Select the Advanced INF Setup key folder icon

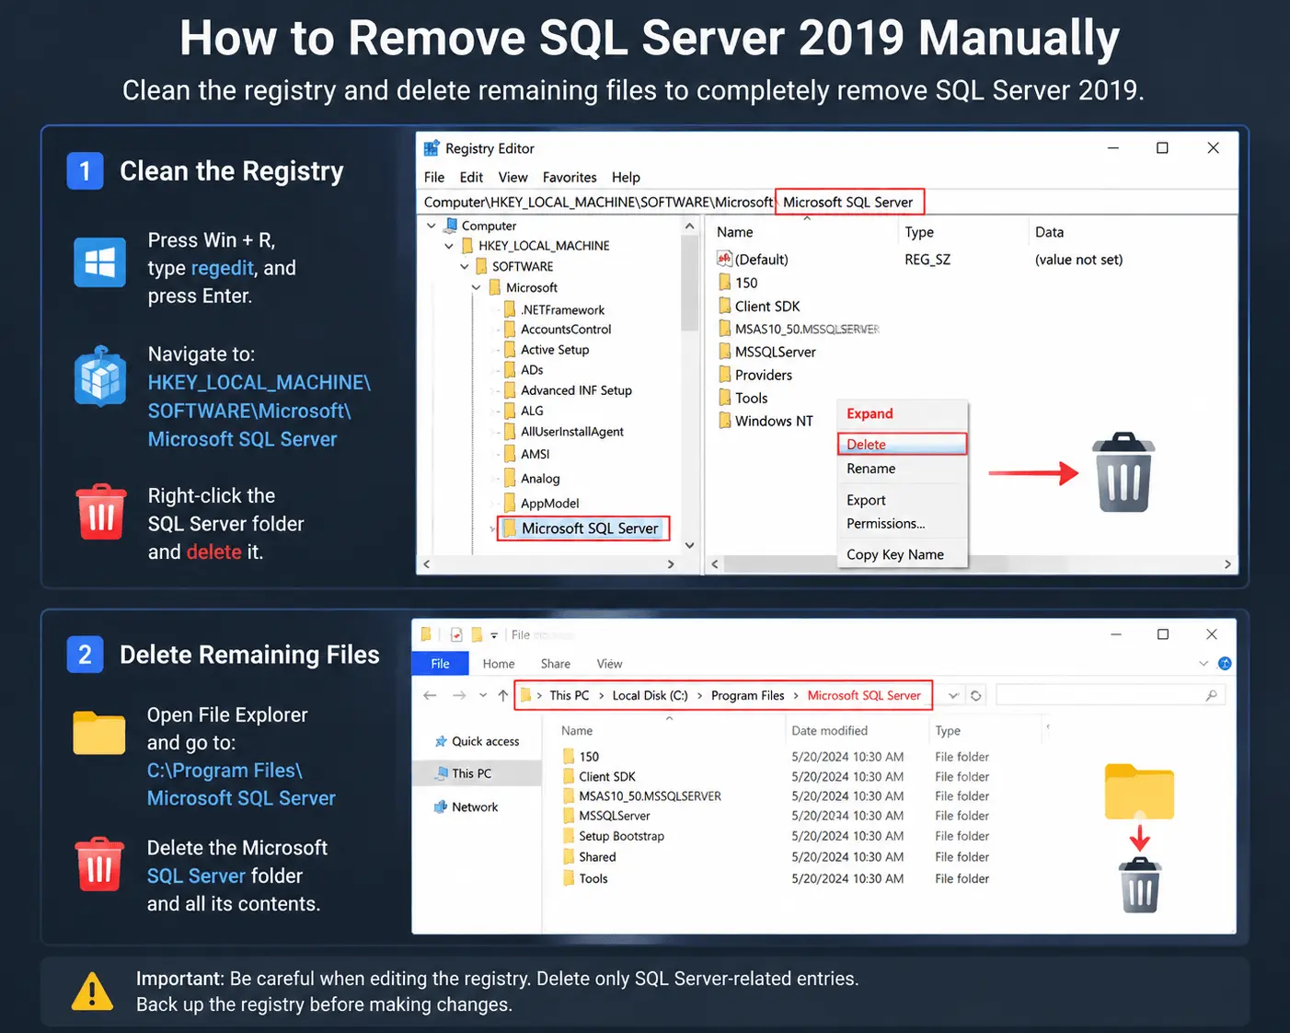(510, 390)
